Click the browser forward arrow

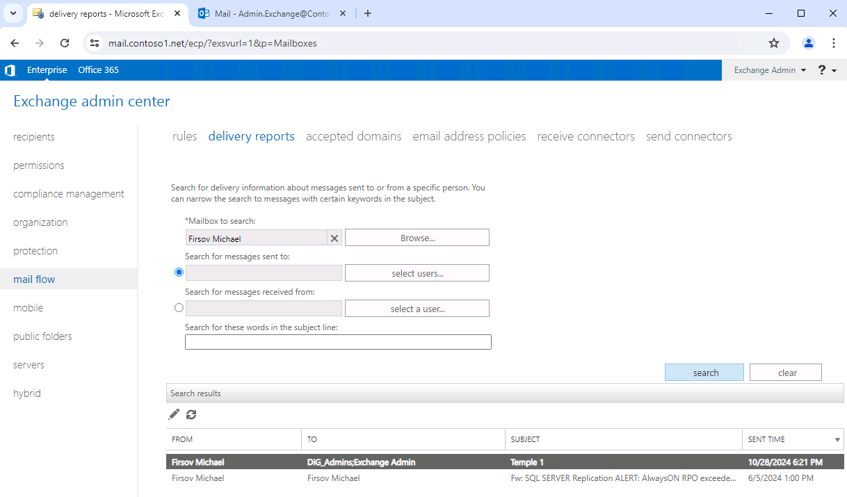click(40, 43)
